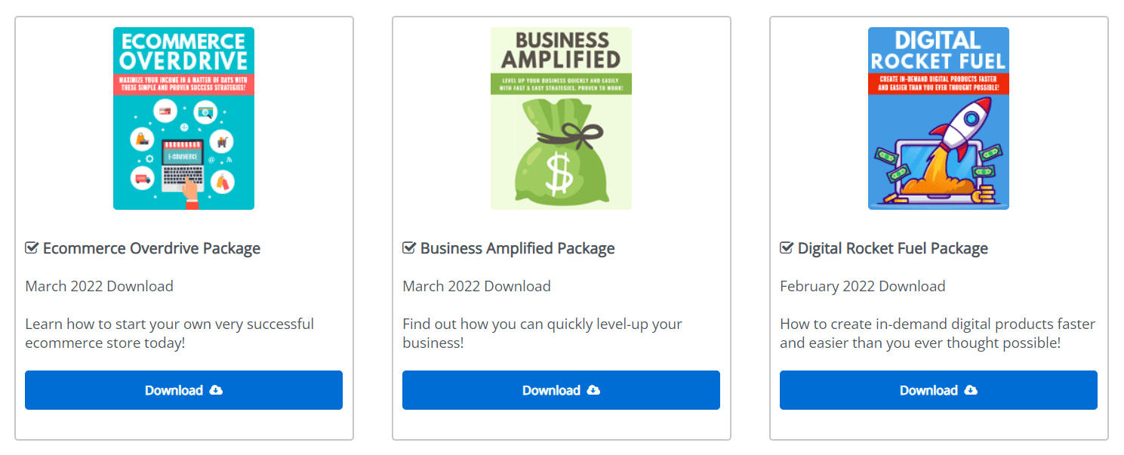Image resolution: width=1124 pixels, height=455 pixels.
Task: Open the Digital Rocket Fuel cover image
Action: point(938,118)
